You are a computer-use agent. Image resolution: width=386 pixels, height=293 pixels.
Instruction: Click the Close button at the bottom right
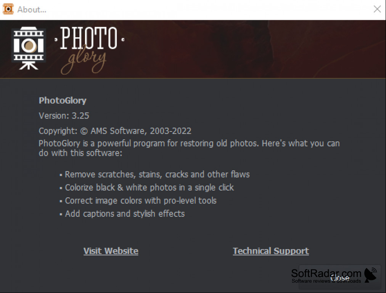pos(340,278)
